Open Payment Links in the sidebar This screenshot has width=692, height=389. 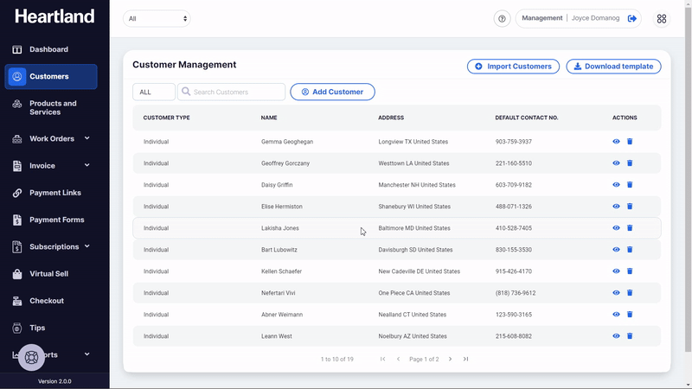54,193
